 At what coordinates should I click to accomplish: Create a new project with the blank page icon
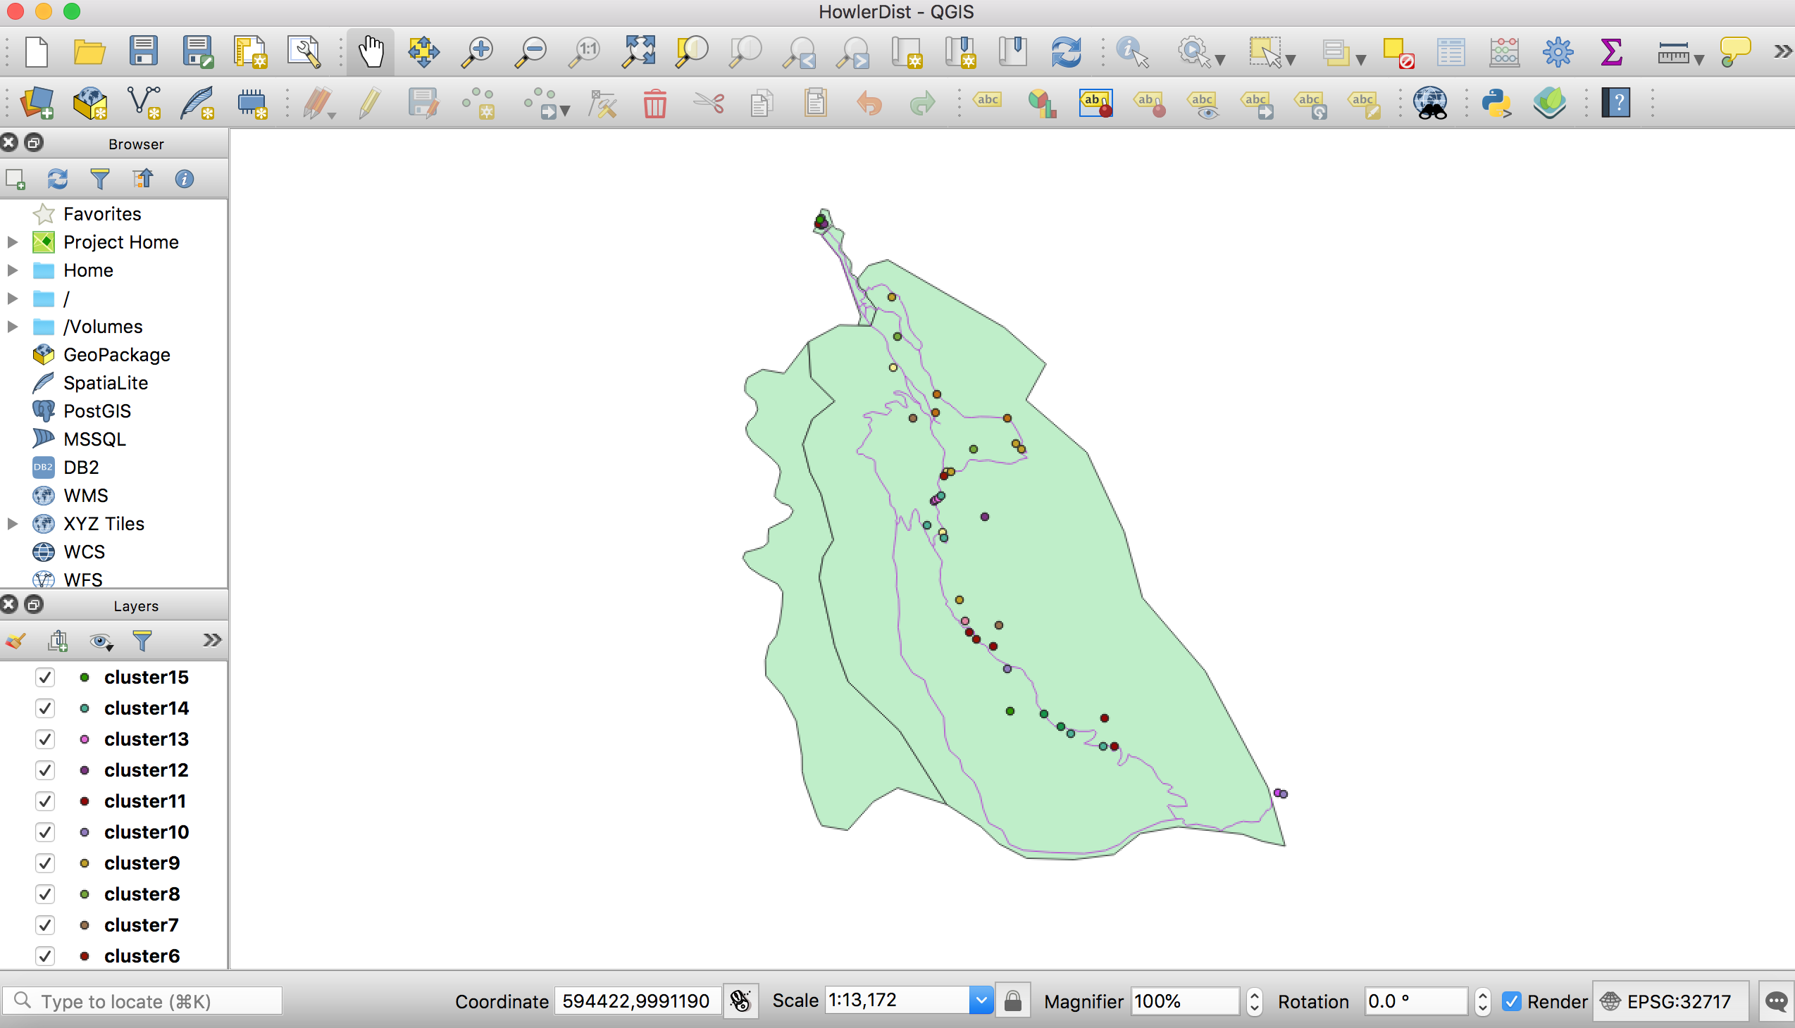(36, 51)
